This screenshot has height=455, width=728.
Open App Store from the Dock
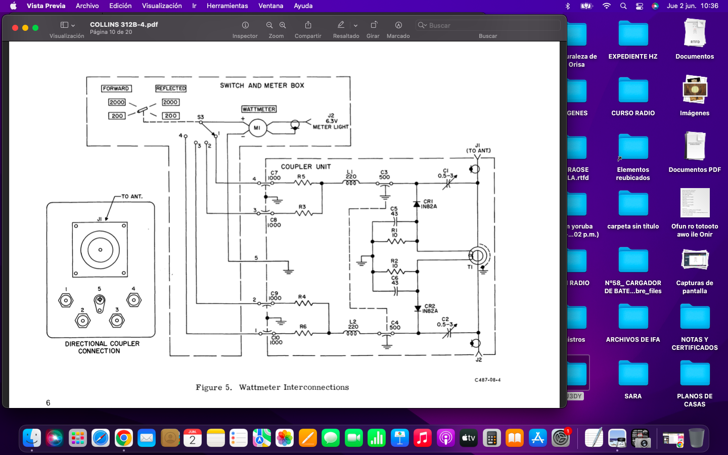538,438
